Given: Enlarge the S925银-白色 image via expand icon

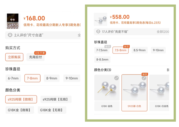Looking at the screenshot, I should coord(144,78).
